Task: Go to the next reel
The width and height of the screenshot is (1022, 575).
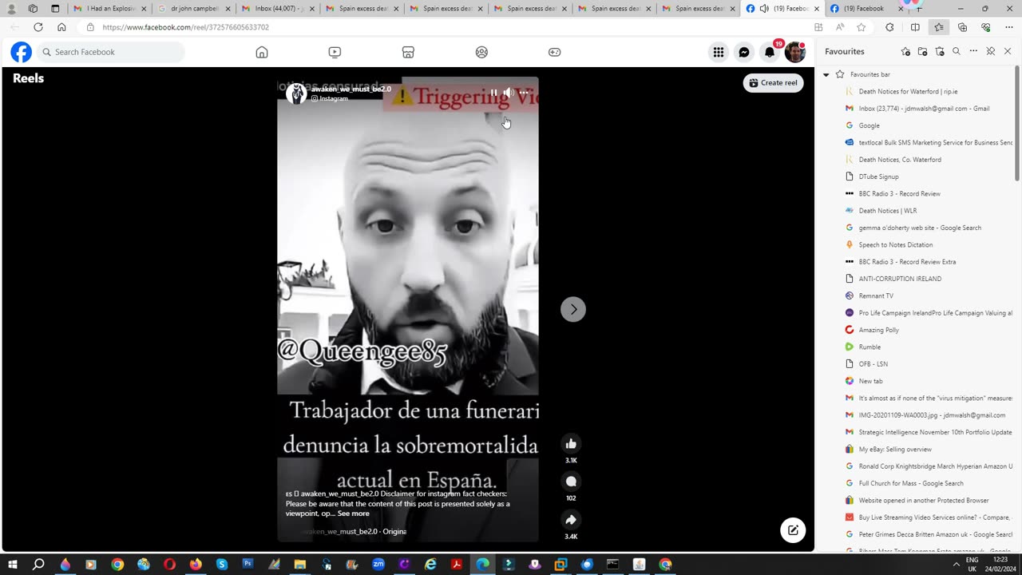Action: pos(573,309)
